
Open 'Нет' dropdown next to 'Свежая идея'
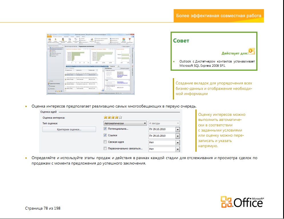click(178, 143)
